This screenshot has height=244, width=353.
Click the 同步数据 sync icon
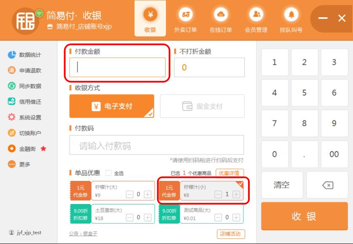pyautogui.click(x=12, y=86)
